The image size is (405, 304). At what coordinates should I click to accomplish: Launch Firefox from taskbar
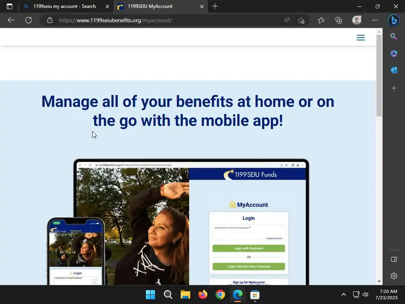[x=203, y=294]
